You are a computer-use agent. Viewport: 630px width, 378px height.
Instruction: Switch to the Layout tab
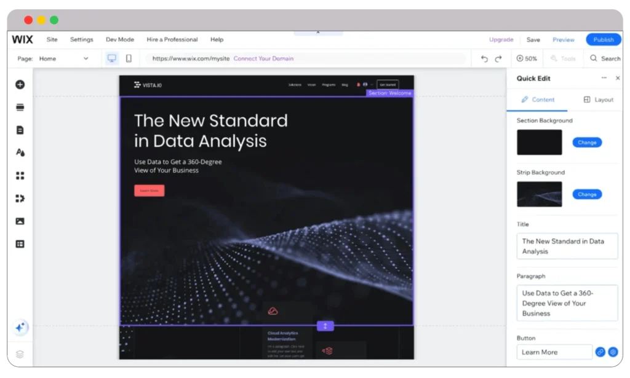598,100
